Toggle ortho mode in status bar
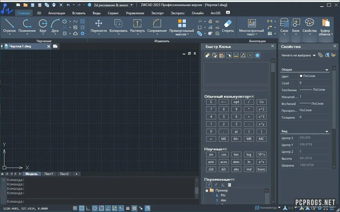Viewport: 340px width, 212px height. [x=88, y=208]
